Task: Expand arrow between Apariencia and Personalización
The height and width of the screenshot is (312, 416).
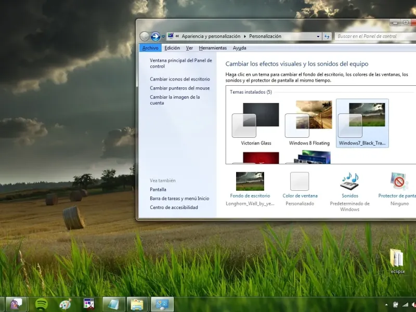Action: (x=244, y=36)
